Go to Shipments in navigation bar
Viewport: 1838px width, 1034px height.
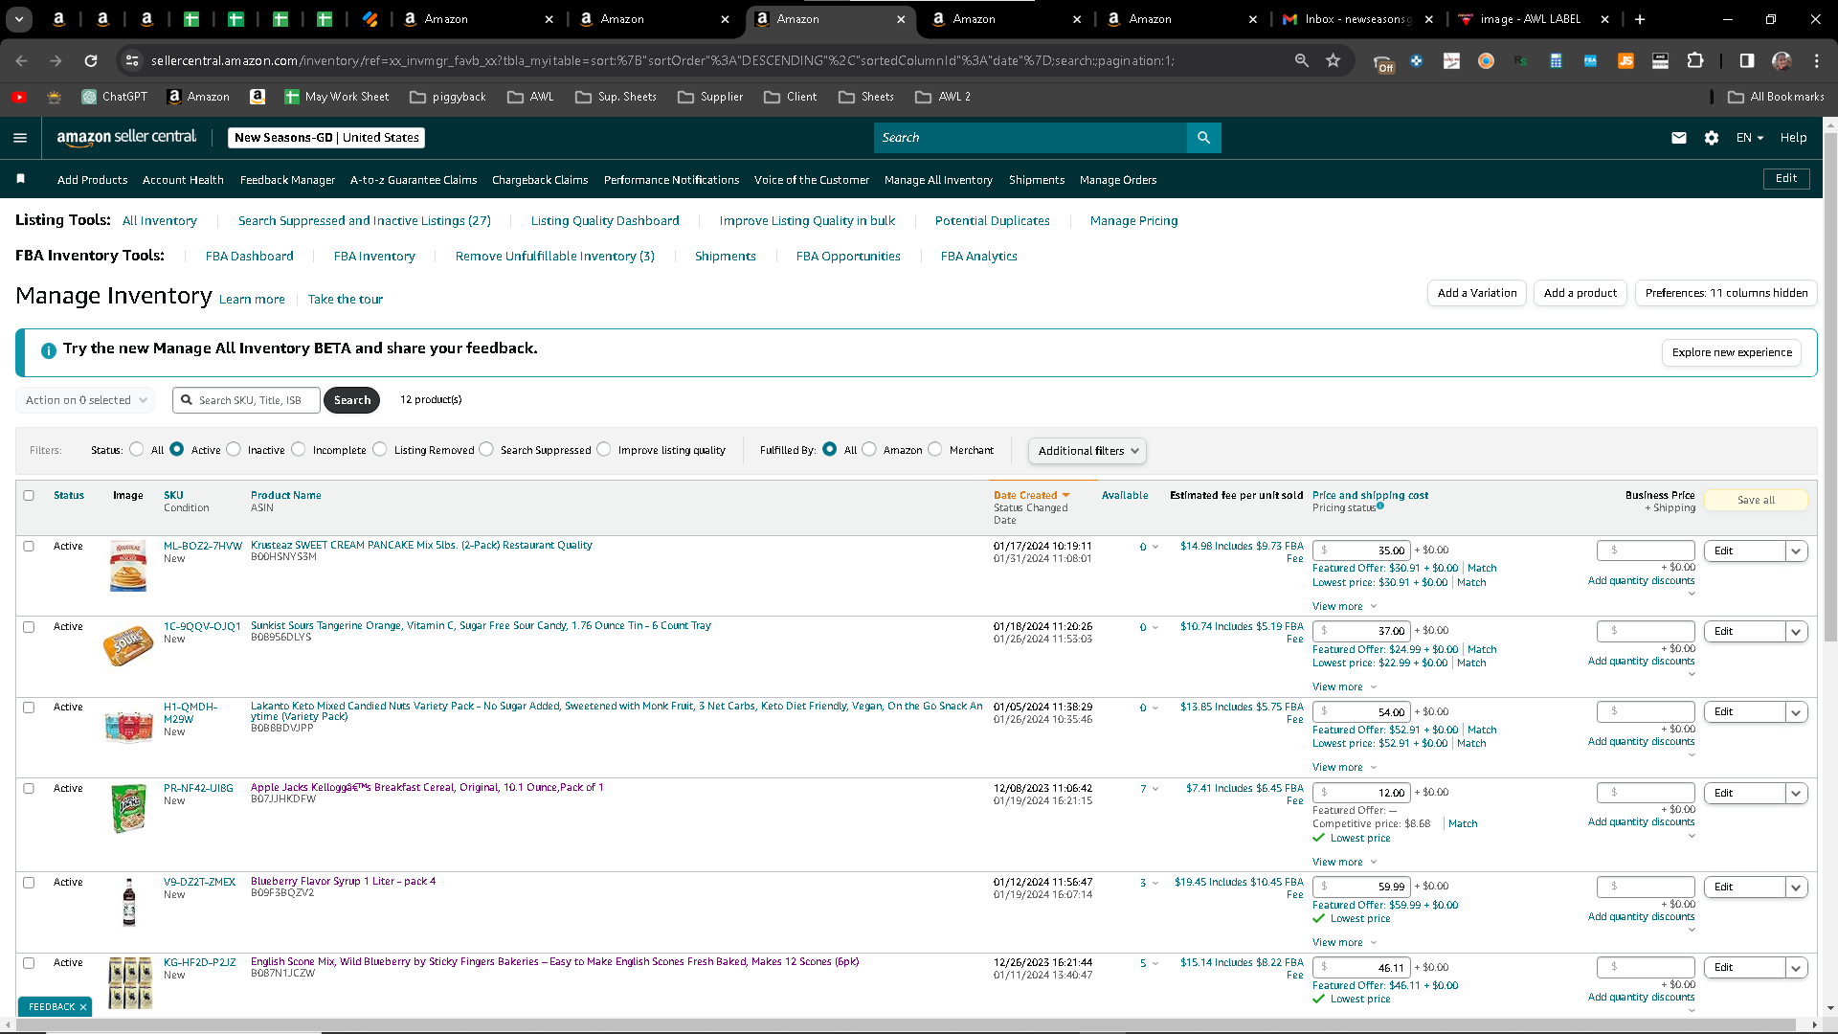(1037, 180)
